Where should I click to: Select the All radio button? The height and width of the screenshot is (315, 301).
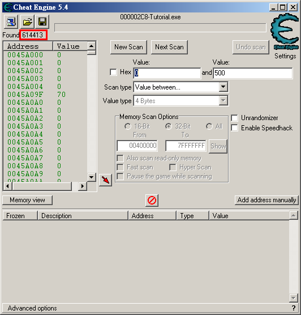coord(209,126)
